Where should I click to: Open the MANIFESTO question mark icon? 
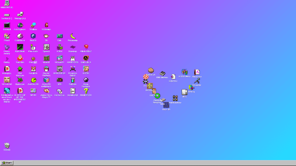point(86,91)
